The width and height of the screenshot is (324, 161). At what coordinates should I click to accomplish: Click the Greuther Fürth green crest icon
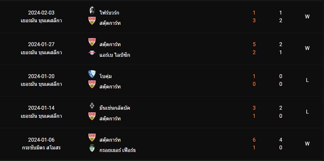(92, 148)
